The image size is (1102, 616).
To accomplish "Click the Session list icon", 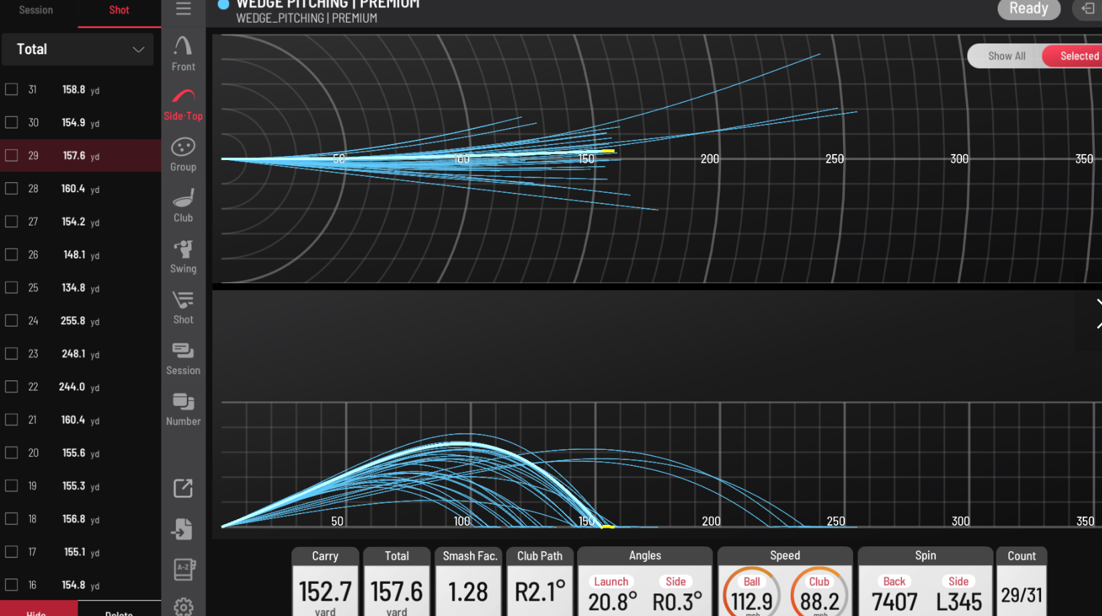I will click(x=183, y=358).
